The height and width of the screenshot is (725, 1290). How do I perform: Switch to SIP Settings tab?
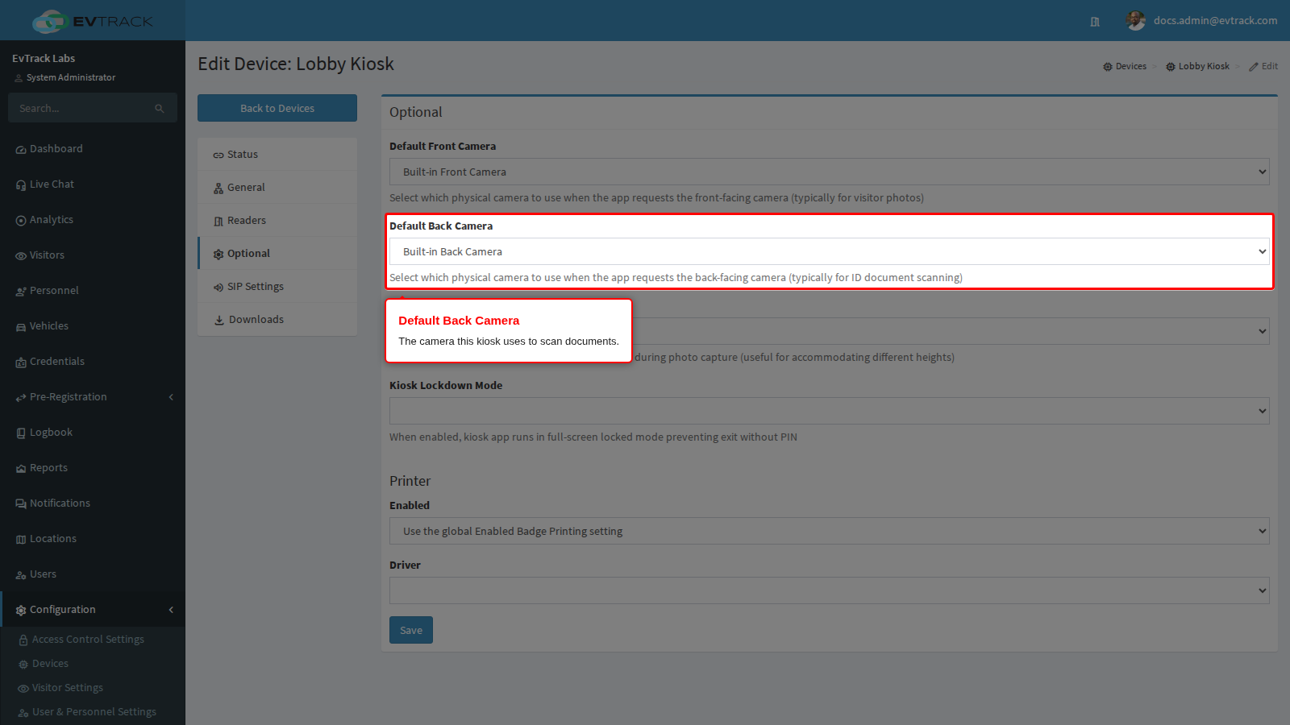277,287
